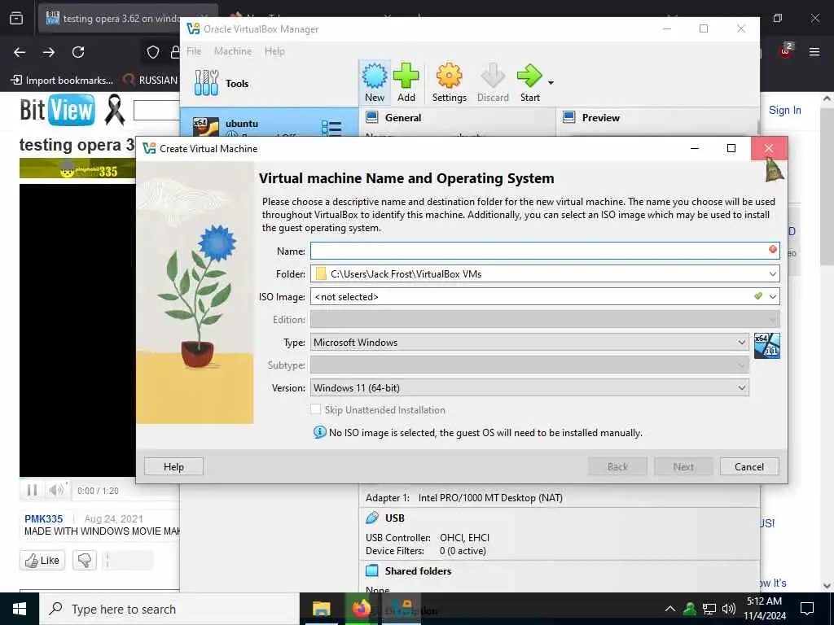
Task: Open the Version dropdown showing Windows 11
Action: pyautogui.click(x=529, y=388)
